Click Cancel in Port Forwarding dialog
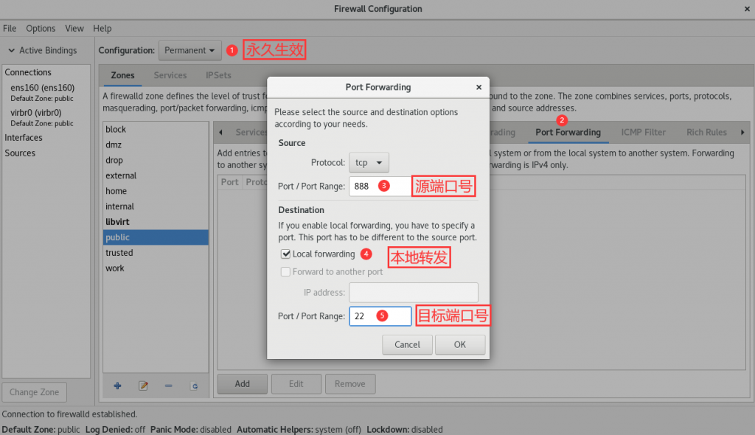 pyautogui.click(x=407, y=344)
